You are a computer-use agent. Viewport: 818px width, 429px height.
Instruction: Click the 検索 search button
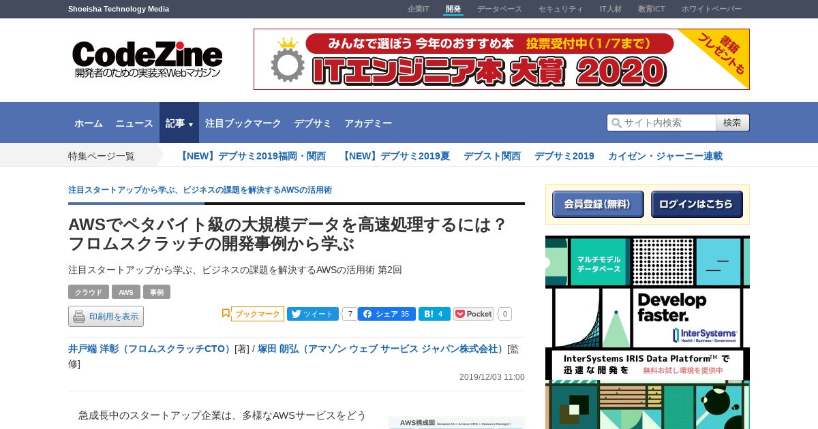pyautogui.click(x=733, y=123)
